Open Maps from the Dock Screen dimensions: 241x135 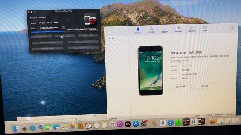click(x=64, y=127)
